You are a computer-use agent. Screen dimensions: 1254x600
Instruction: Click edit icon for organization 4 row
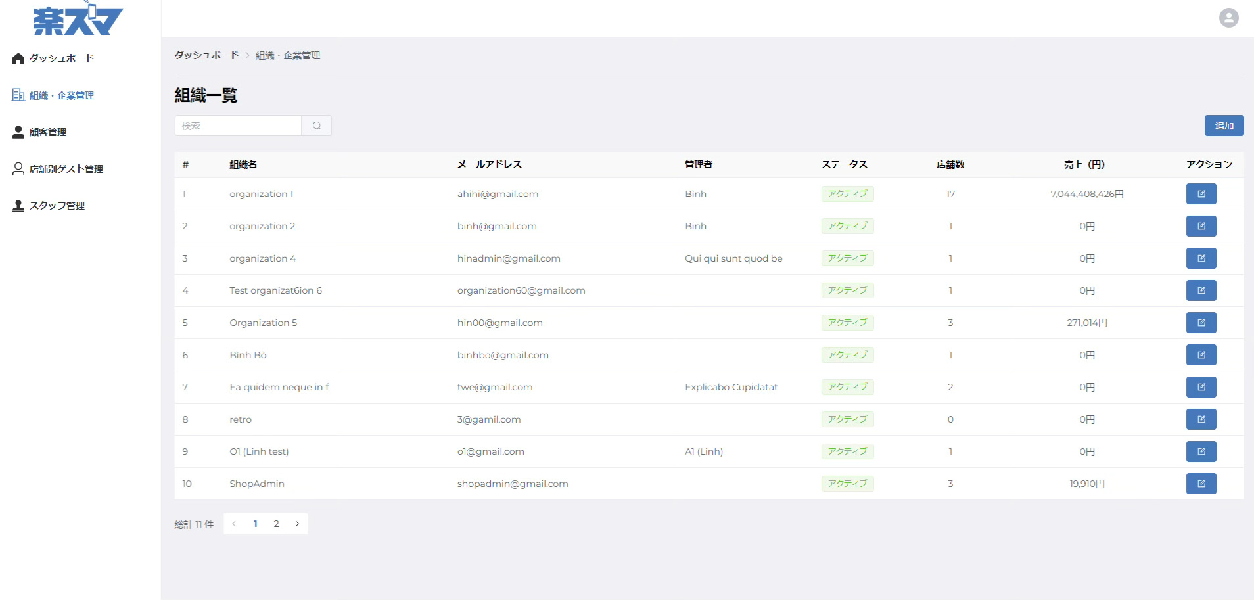[x=1201, y=258]
